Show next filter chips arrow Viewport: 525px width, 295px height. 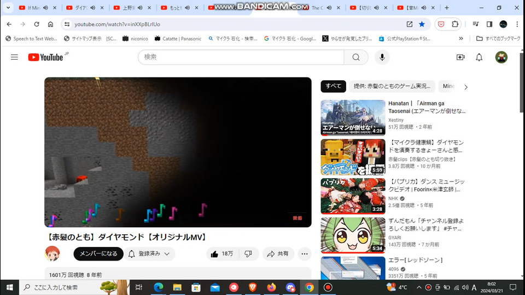(x=466, y=87)
